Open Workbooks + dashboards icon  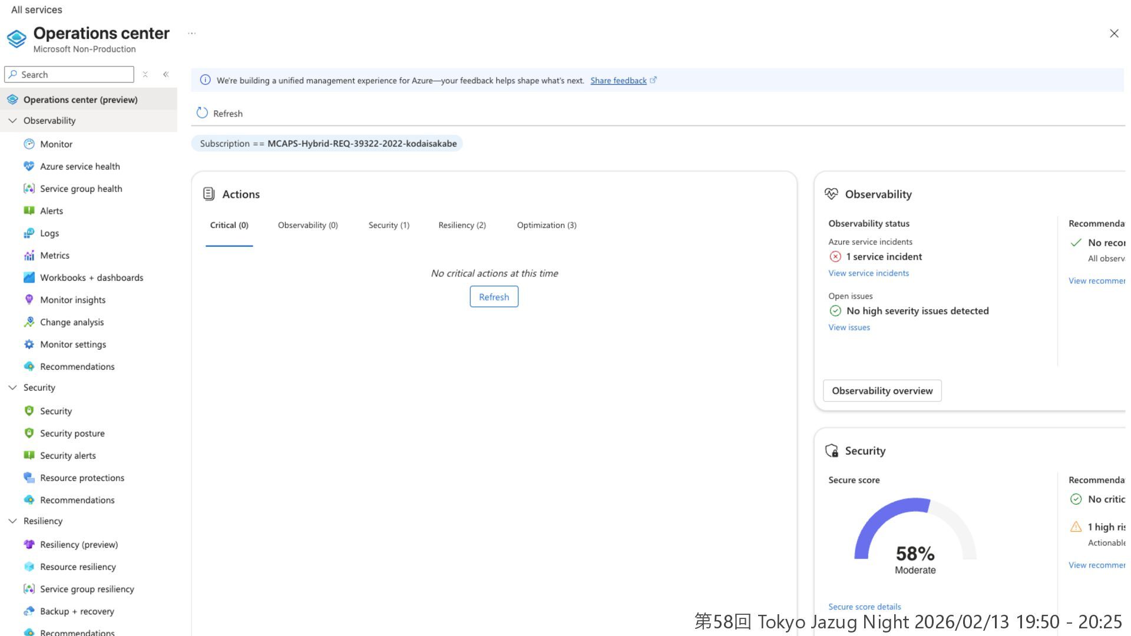[29, 277]
